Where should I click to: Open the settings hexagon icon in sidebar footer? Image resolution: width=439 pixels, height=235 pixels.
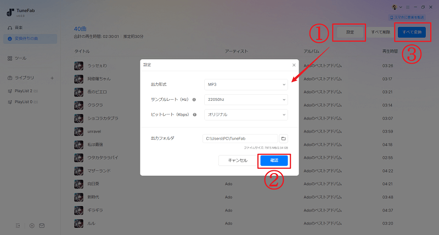click(x=32, y=226)
